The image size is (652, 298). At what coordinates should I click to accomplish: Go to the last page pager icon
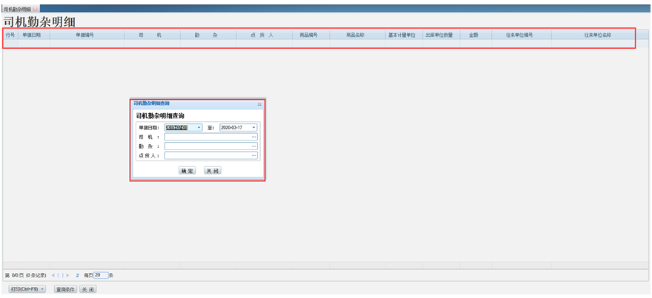coord(67,275)
